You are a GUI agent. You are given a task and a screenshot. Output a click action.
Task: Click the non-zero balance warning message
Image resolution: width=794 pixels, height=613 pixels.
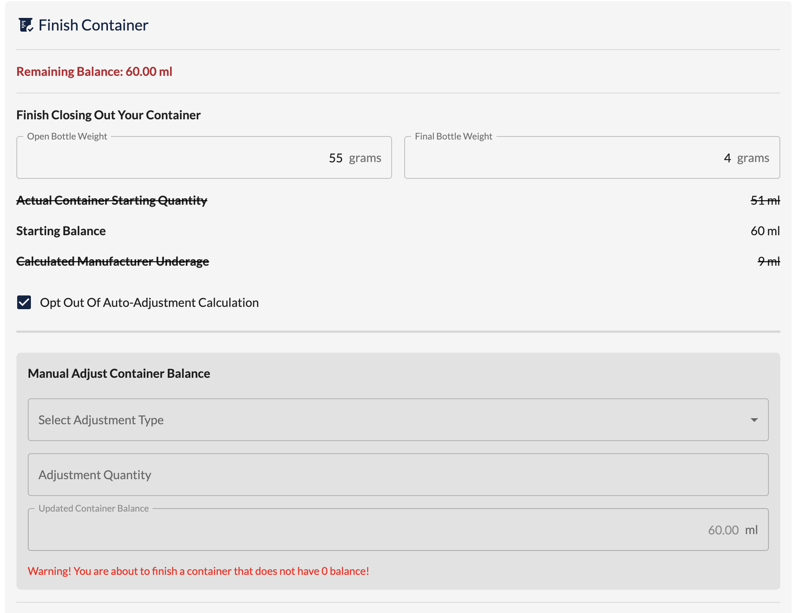(198, 571)
